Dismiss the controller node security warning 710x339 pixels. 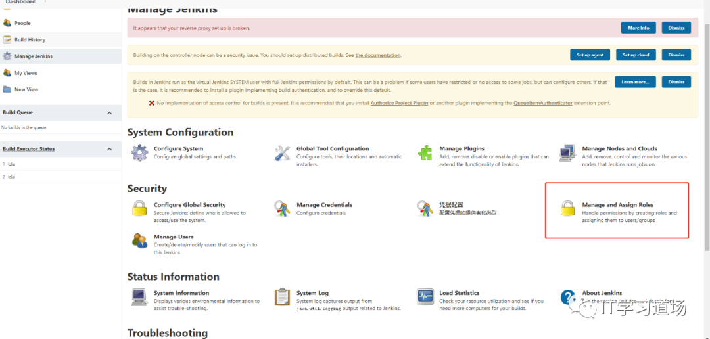[x=676, y=55]
